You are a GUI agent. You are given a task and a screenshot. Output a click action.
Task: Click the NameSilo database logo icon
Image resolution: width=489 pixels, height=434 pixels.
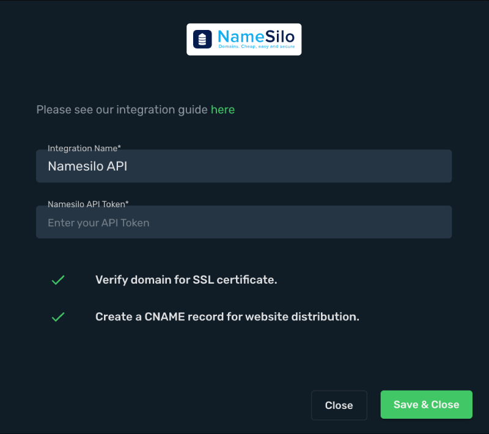pos(202,39)
